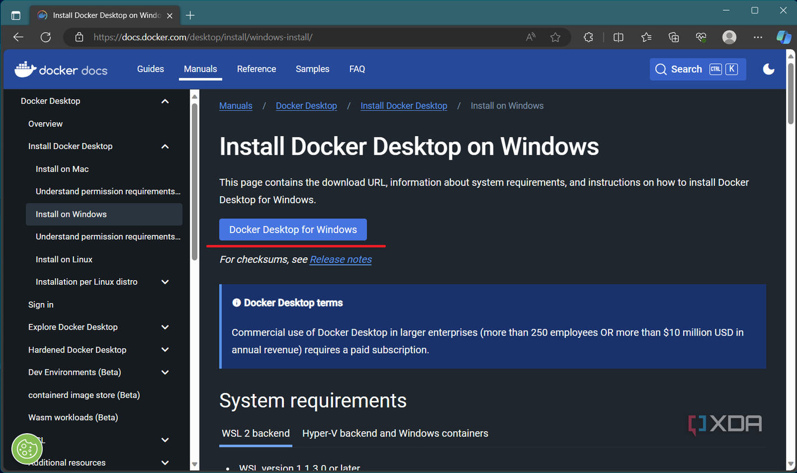
Task: Open Wasm workloads (Beta) page
Action: coord(73,418)
